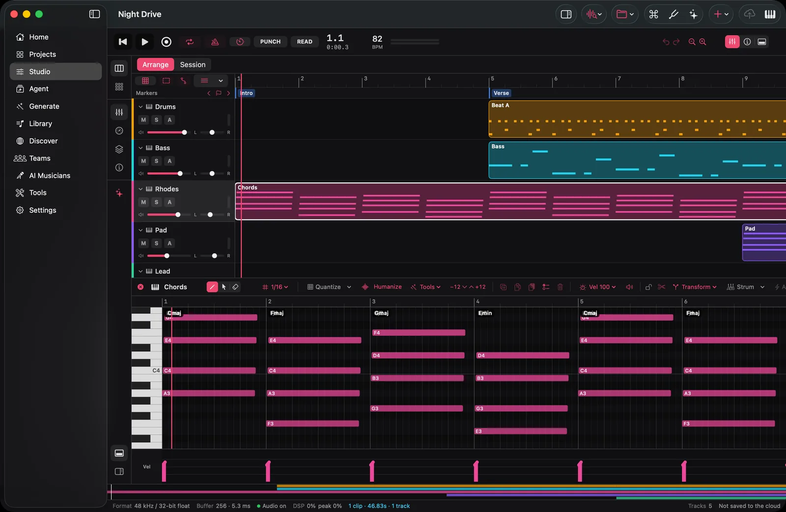
Task: Open the Transform dropdown
Action: 694,287
